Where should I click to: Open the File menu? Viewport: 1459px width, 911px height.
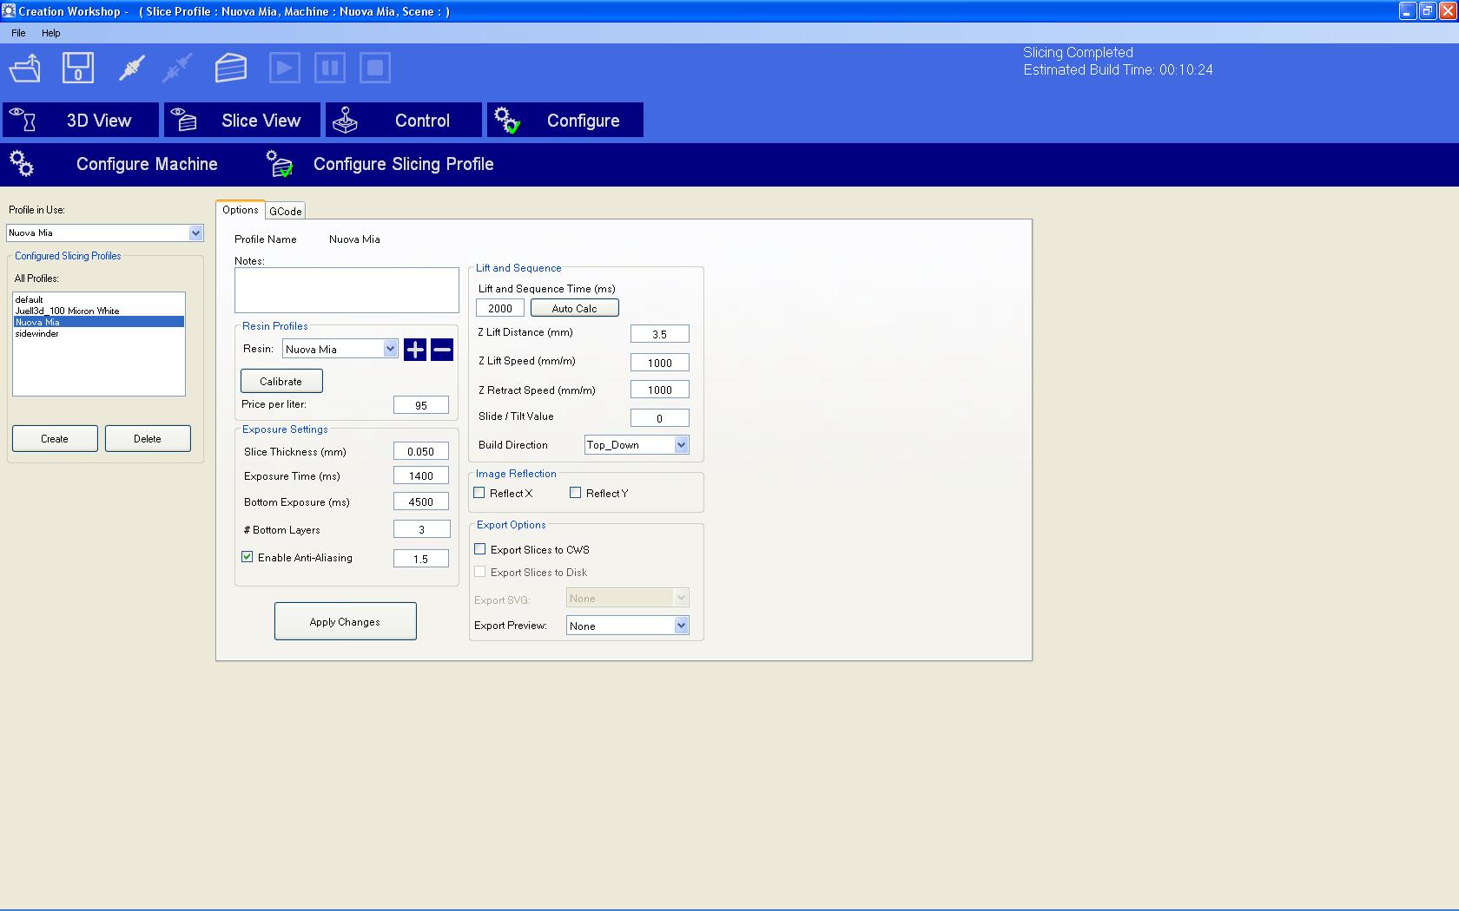[18, 33]
